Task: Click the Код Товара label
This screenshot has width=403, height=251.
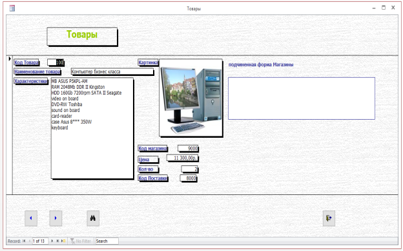Action: click(x=26, y=62)
